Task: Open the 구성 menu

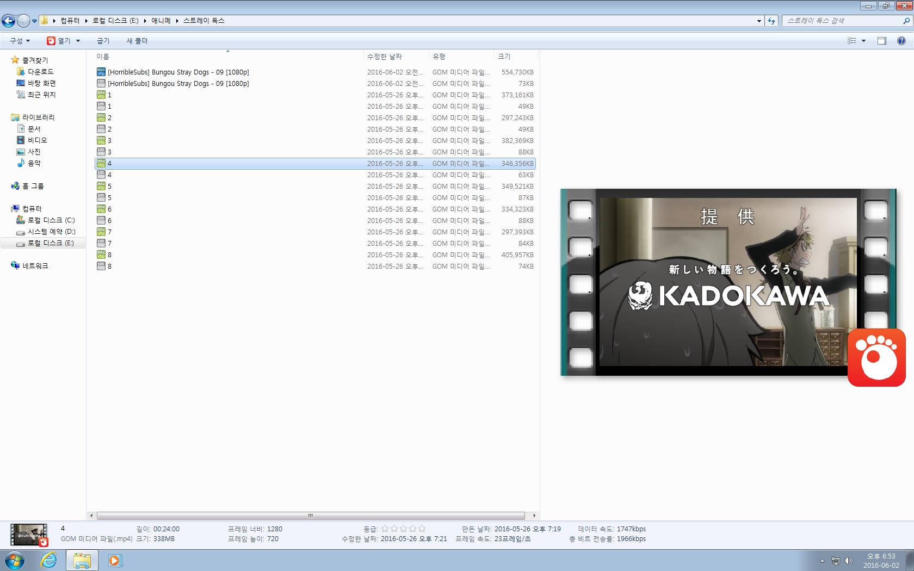Action: click(x=20, y=41)
